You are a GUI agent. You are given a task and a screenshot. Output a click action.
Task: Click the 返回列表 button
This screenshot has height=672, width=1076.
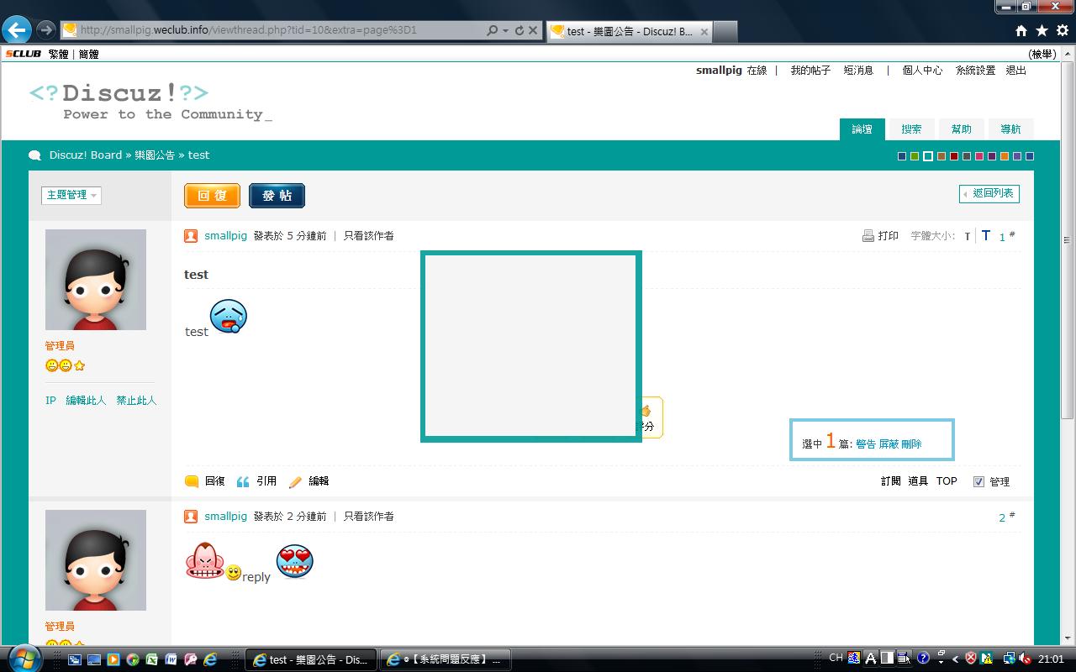tap(989, 193)
